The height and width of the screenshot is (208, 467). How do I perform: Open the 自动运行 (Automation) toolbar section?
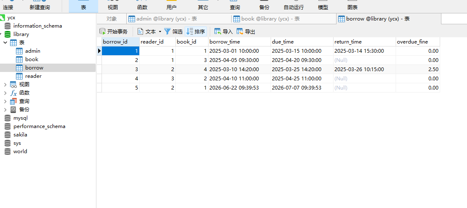click(293, 6)
